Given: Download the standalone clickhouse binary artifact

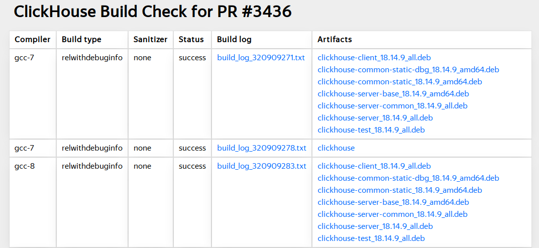Looking at the screenshot, I should tap(336, 148).
